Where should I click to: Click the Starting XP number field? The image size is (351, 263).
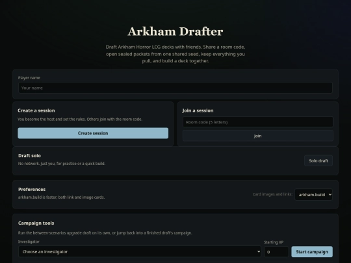click(x=276, y=252)
